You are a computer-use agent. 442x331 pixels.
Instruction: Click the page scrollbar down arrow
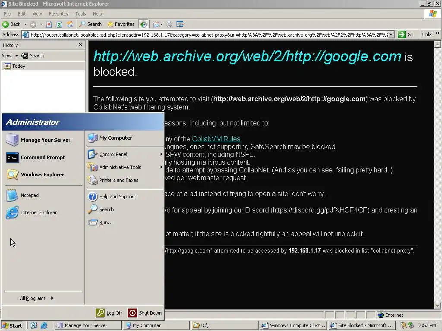coord(438,306)
